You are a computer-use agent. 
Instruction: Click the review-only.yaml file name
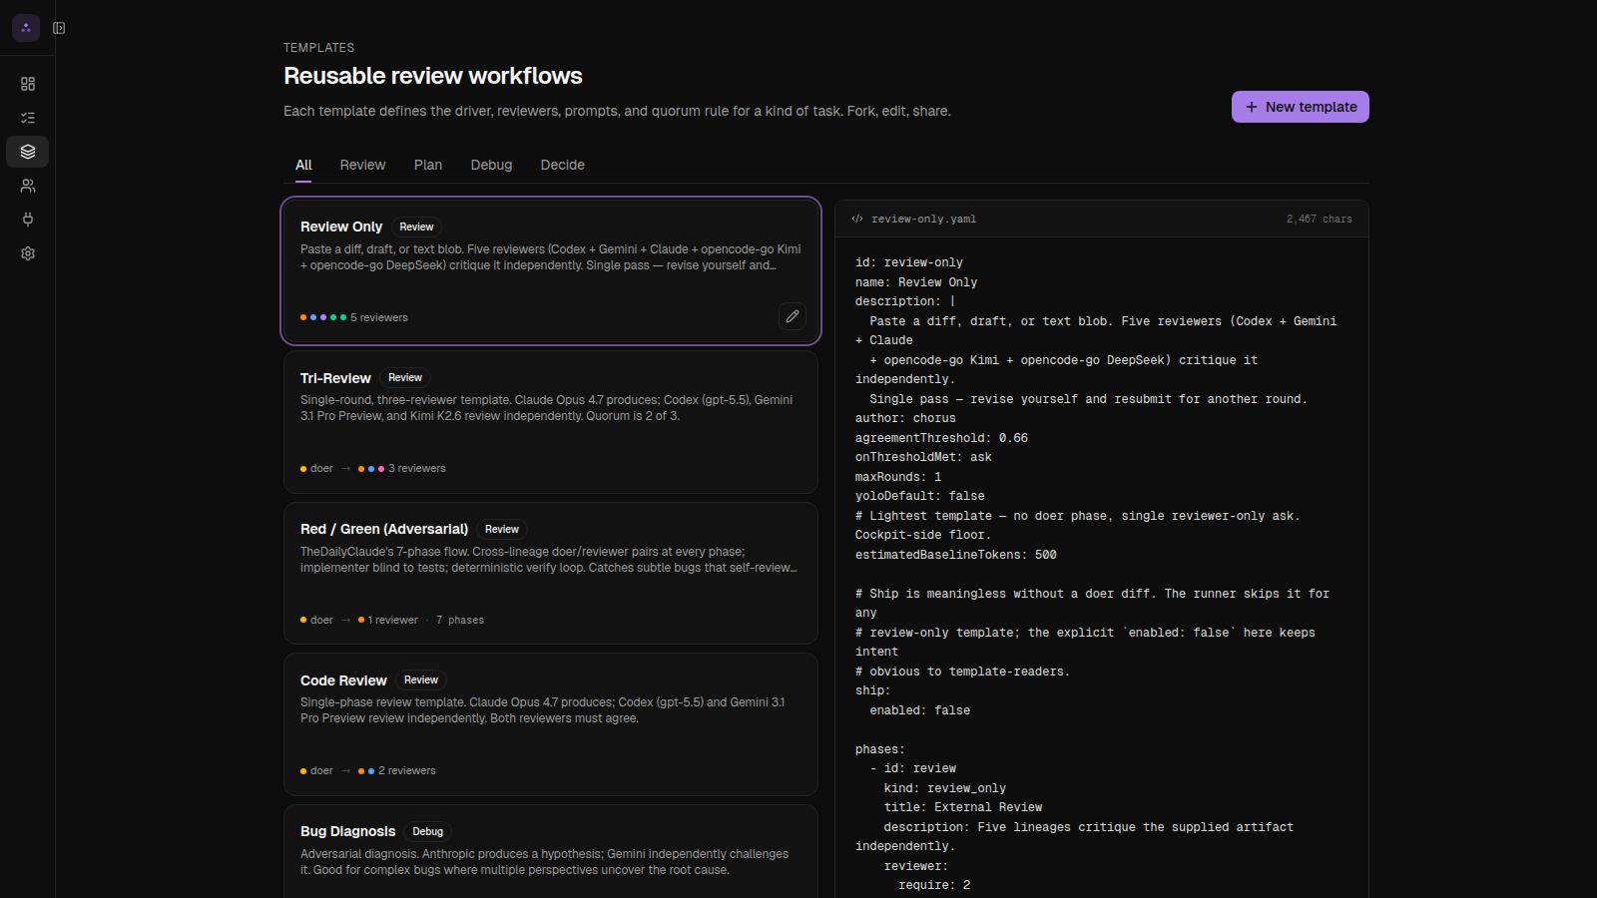point(923,219)
